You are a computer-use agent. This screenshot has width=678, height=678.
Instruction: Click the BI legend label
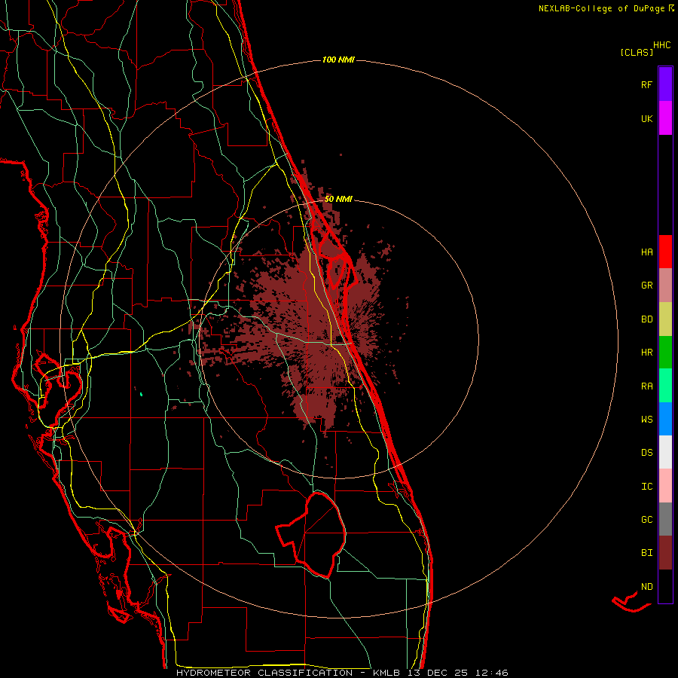coord(646,553)
